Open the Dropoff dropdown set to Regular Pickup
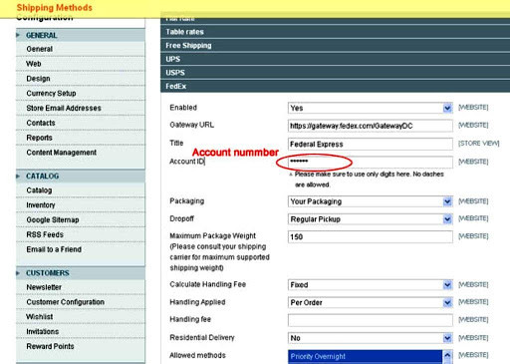This screenshot has height=364, width=510. coord(371,219)
